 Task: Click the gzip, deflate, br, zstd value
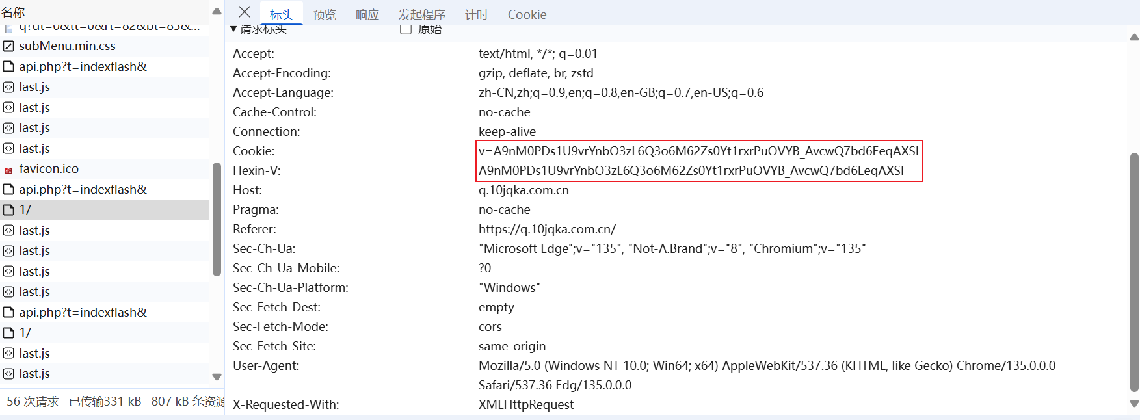click(x=536, y=73)
